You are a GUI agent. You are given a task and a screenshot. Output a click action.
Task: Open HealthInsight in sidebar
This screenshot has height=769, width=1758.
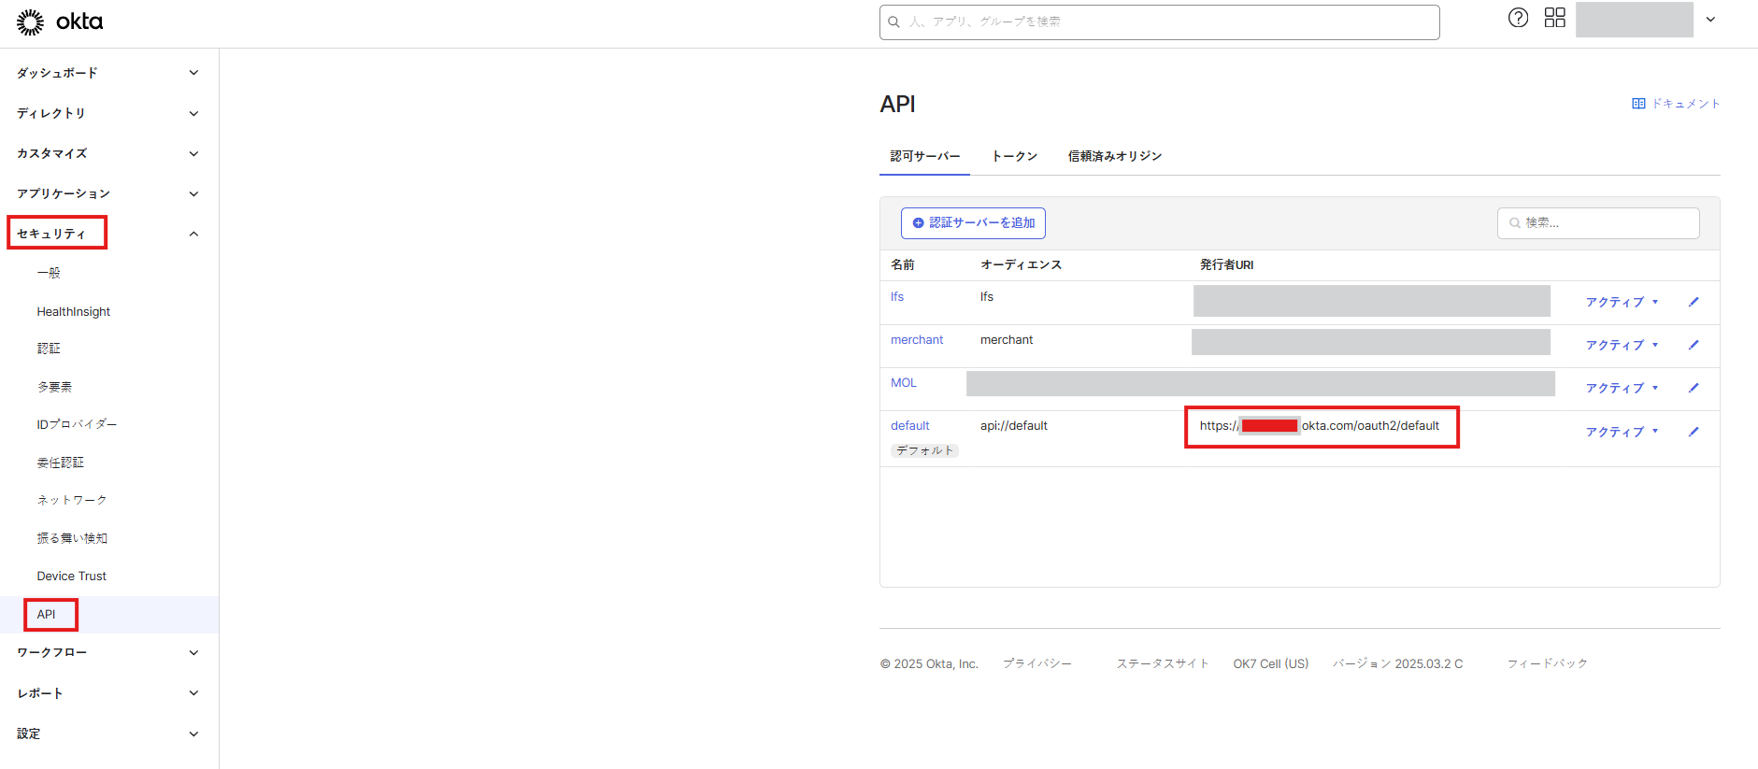[74, 311]
